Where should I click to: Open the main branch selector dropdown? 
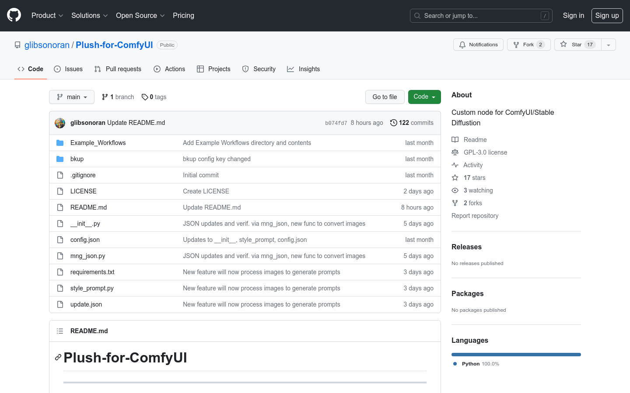click(72, 97)
